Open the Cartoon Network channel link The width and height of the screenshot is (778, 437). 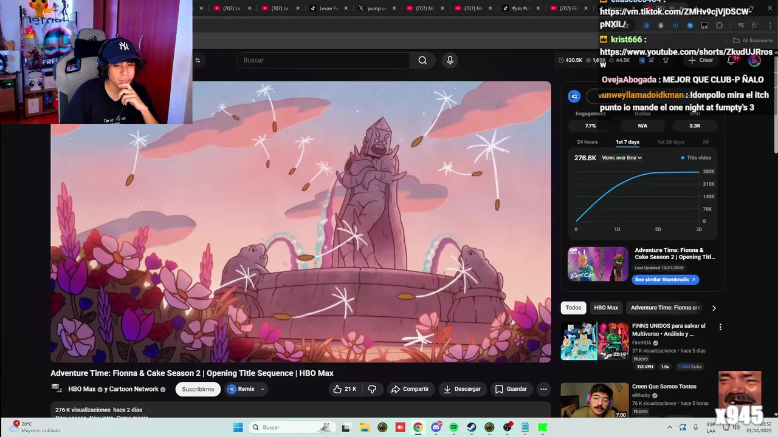[x=134, y=389]
